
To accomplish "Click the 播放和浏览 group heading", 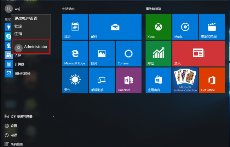I will [153, 9].
